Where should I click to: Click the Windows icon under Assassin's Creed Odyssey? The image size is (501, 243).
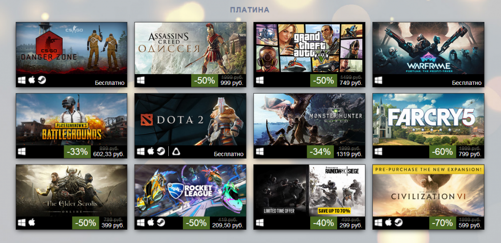tap(141, 80)
